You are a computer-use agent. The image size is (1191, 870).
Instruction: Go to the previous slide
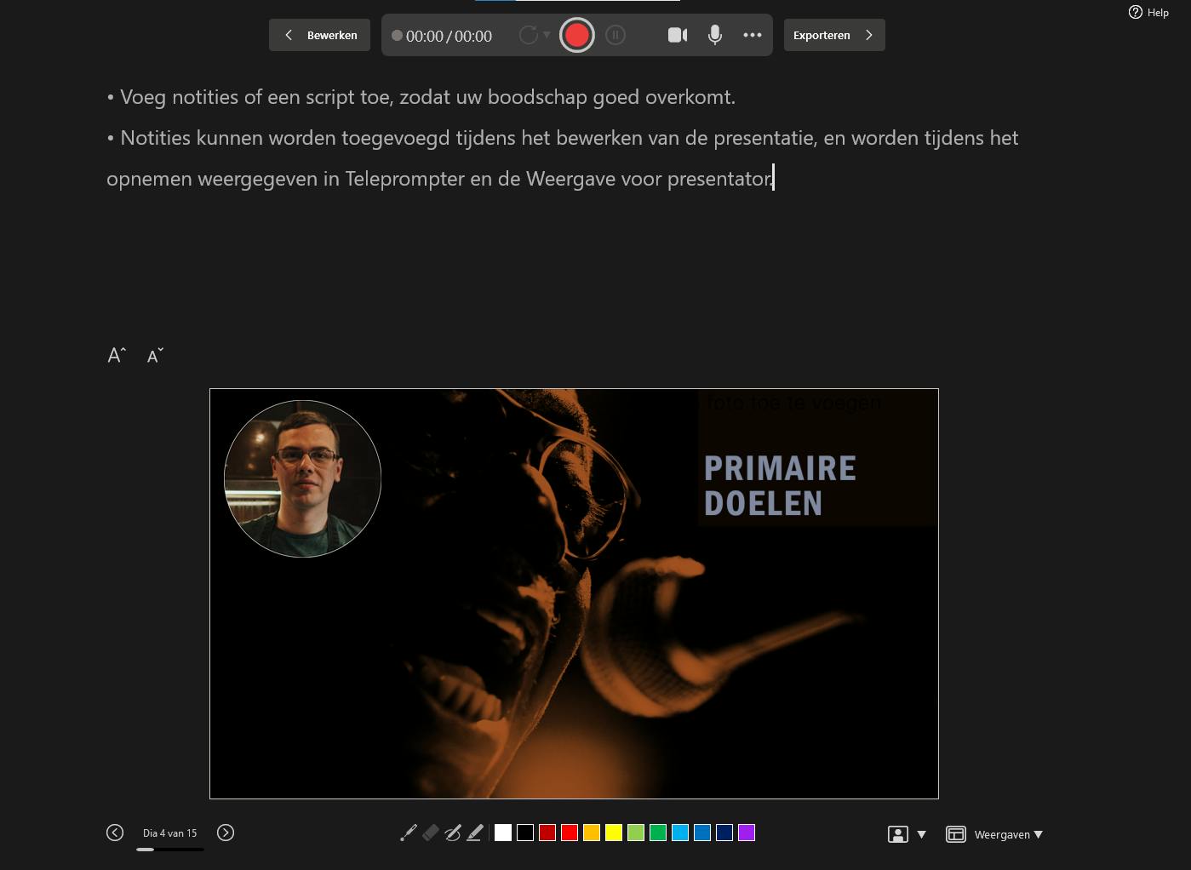pyautogui.click(x=115, y=833)
